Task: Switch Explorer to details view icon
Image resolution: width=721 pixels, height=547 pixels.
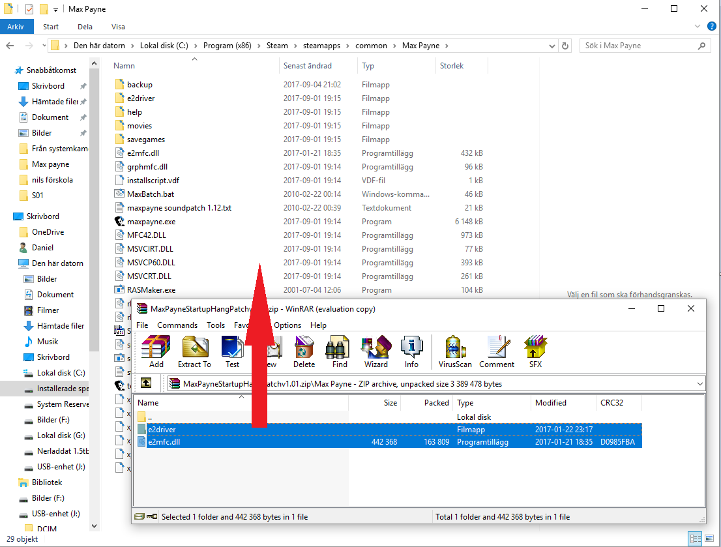Action: pyautogui.click(x=695, y=539)
